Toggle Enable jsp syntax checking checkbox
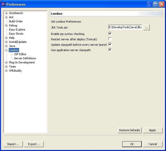Image resolution: width=166 pixels, height=151 pixels. [x=110, y=34]
